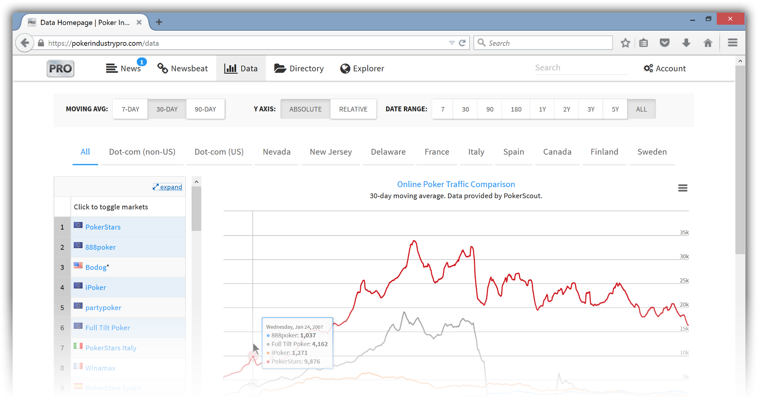This screenshot has width=758, height=397.
Task: Set date range to 3Y
Action: click(591, 109)
